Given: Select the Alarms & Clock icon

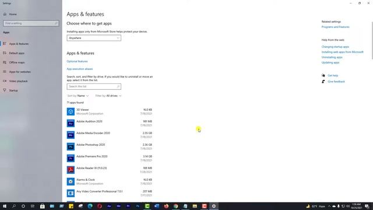Looking at the screenshot, I should [x=71, y=181].
